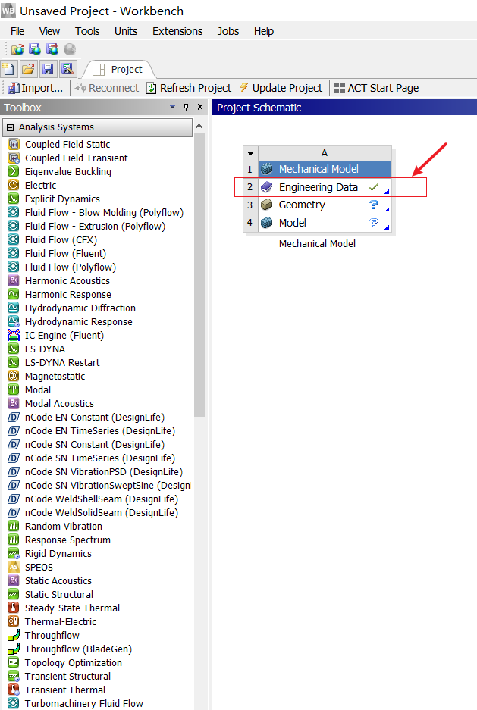Click the nCode EN Constant icon
Image resolution: width=477 pixels, height=710 pixels.
coord(14,417)
